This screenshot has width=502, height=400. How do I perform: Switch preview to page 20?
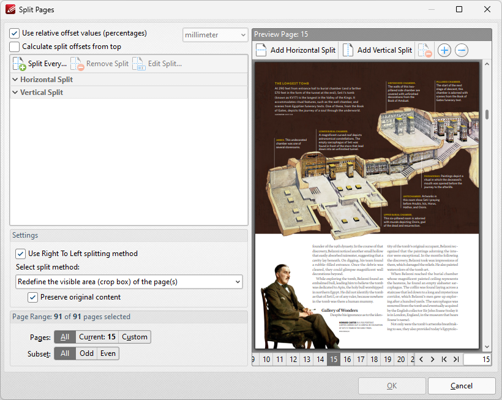click(x=401, y=360)
